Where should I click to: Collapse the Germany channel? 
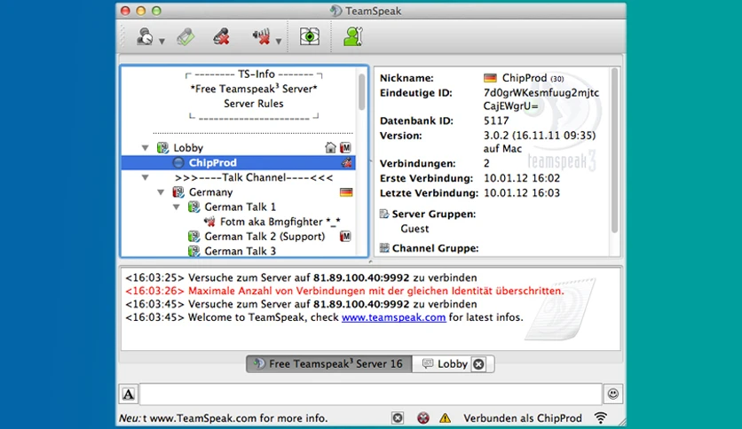click(x=161, y=192)
